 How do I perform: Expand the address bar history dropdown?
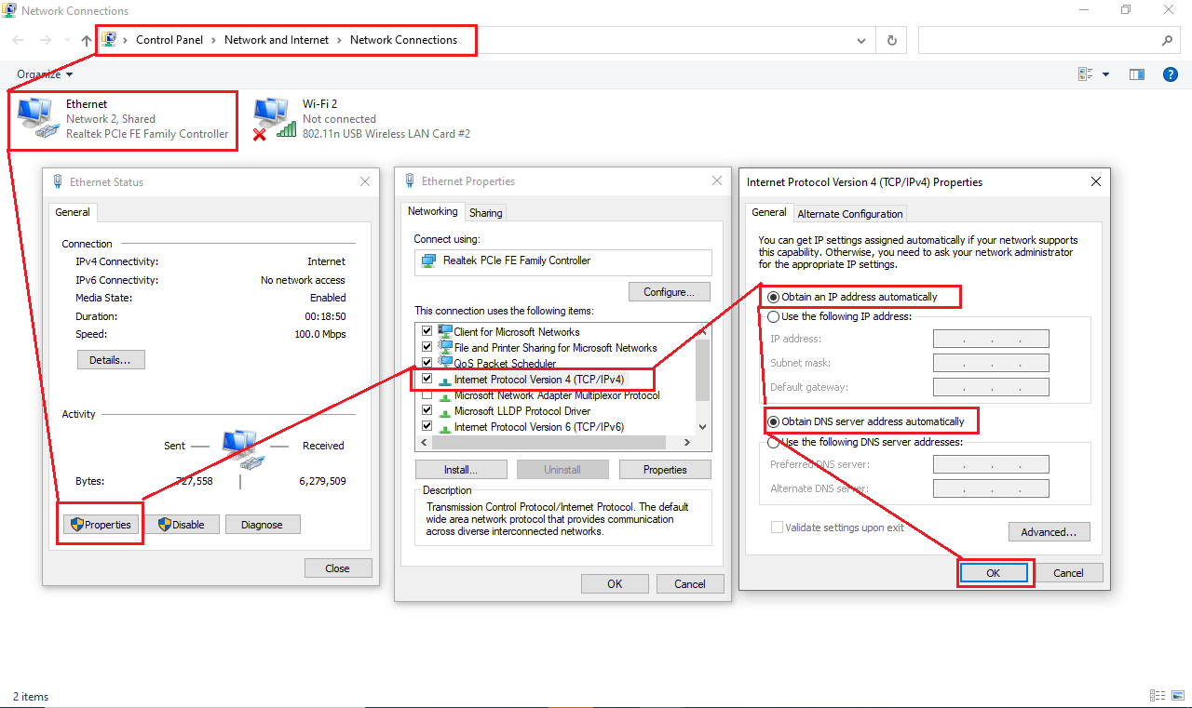[862, 40]
